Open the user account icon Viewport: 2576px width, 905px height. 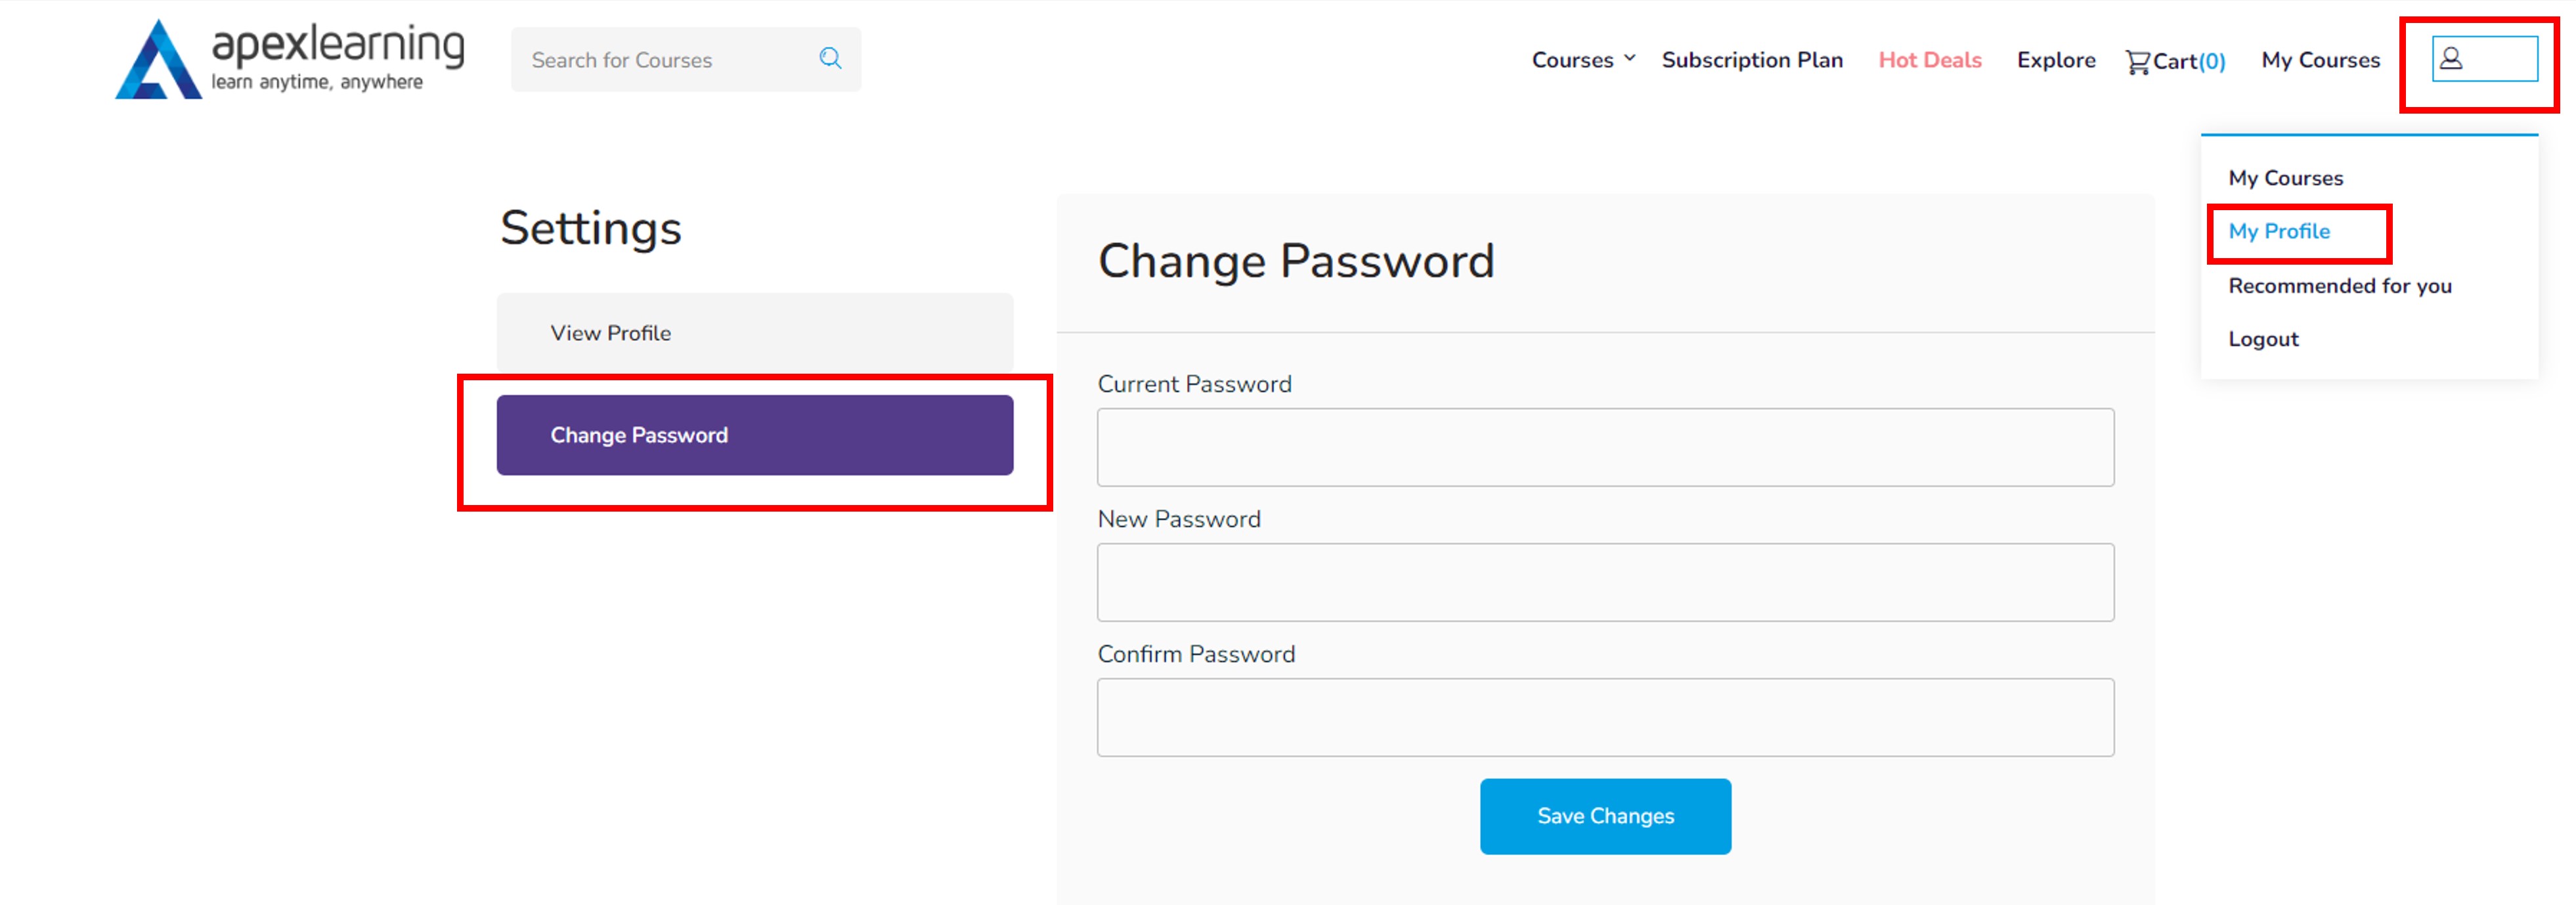click(x=2451, y=58)
